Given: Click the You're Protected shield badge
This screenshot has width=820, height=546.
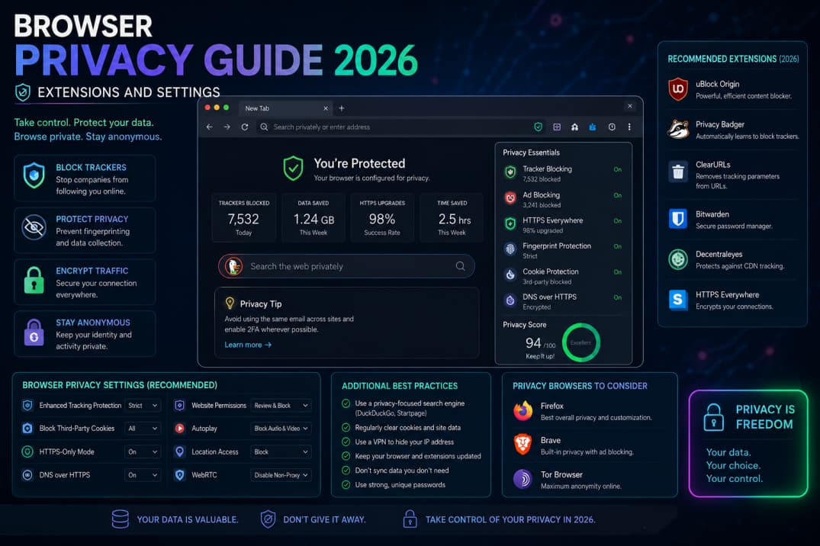Looking at the screenshot, I should [x=293, y=169].
